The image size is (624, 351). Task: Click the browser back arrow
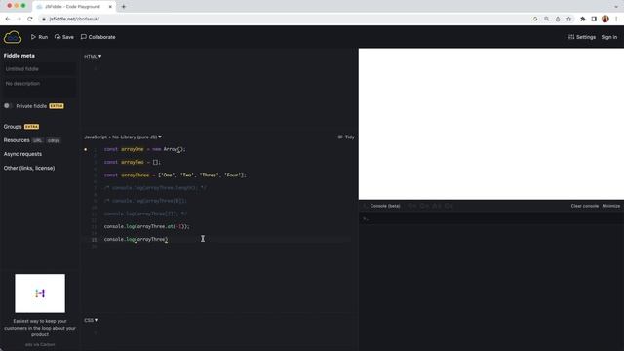pos(8,19)
